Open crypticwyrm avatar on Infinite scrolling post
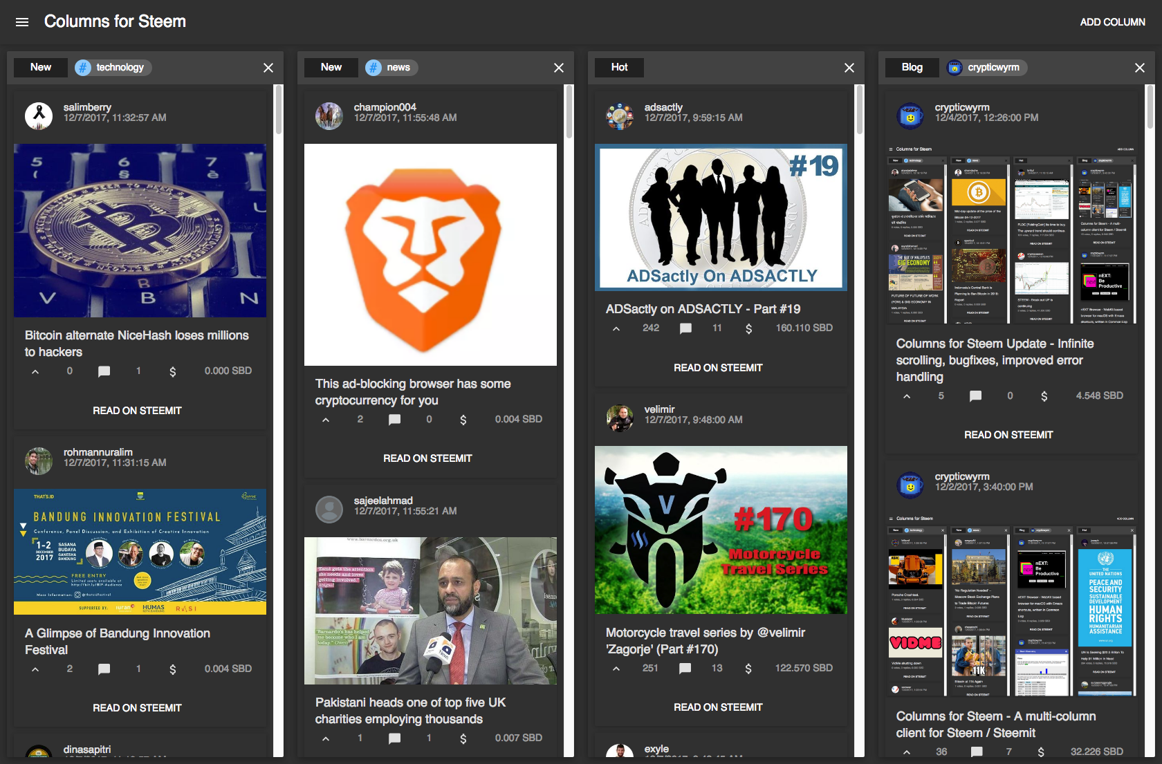This screenshot has height=764, width=1162. [x=910, y=115]
